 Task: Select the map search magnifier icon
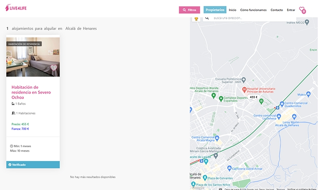tap(207, 18)
